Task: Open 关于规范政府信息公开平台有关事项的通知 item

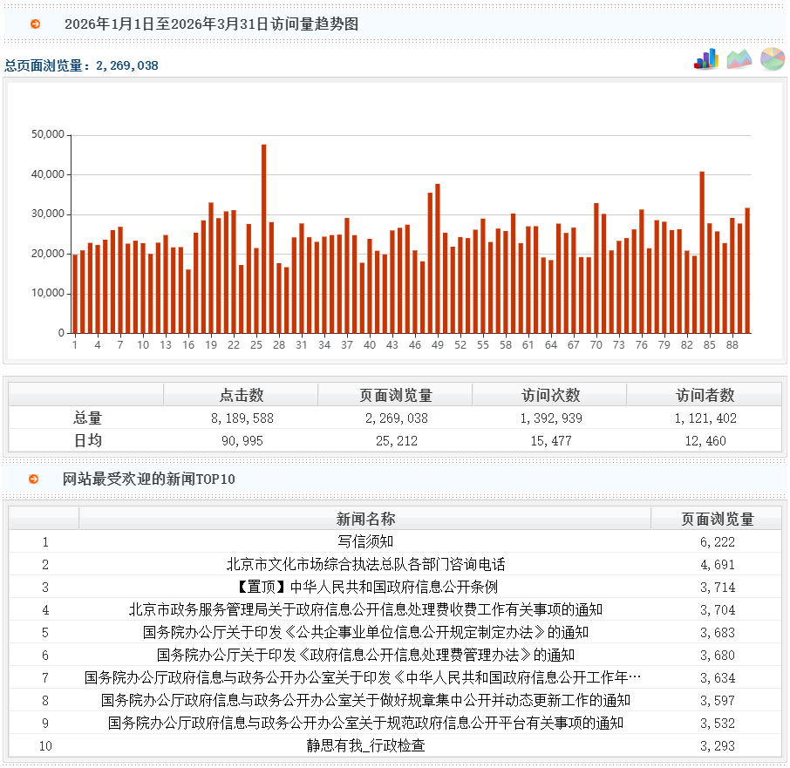Action: pyautogui.click(x=365, y=724)
